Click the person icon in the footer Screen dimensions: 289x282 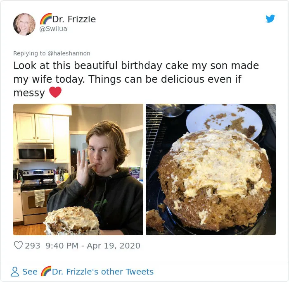(x=15, y=272)
